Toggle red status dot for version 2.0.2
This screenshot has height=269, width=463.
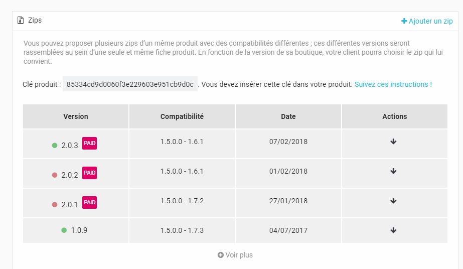[x=55, y=175]
